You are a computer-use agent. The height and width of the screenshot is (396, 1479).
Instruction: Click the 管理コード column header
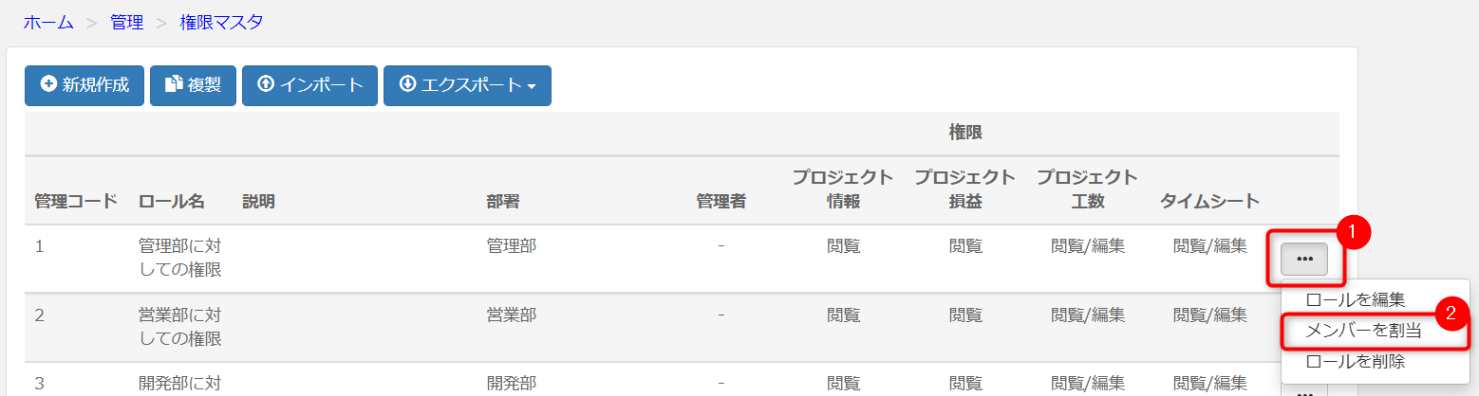point(76,201)
